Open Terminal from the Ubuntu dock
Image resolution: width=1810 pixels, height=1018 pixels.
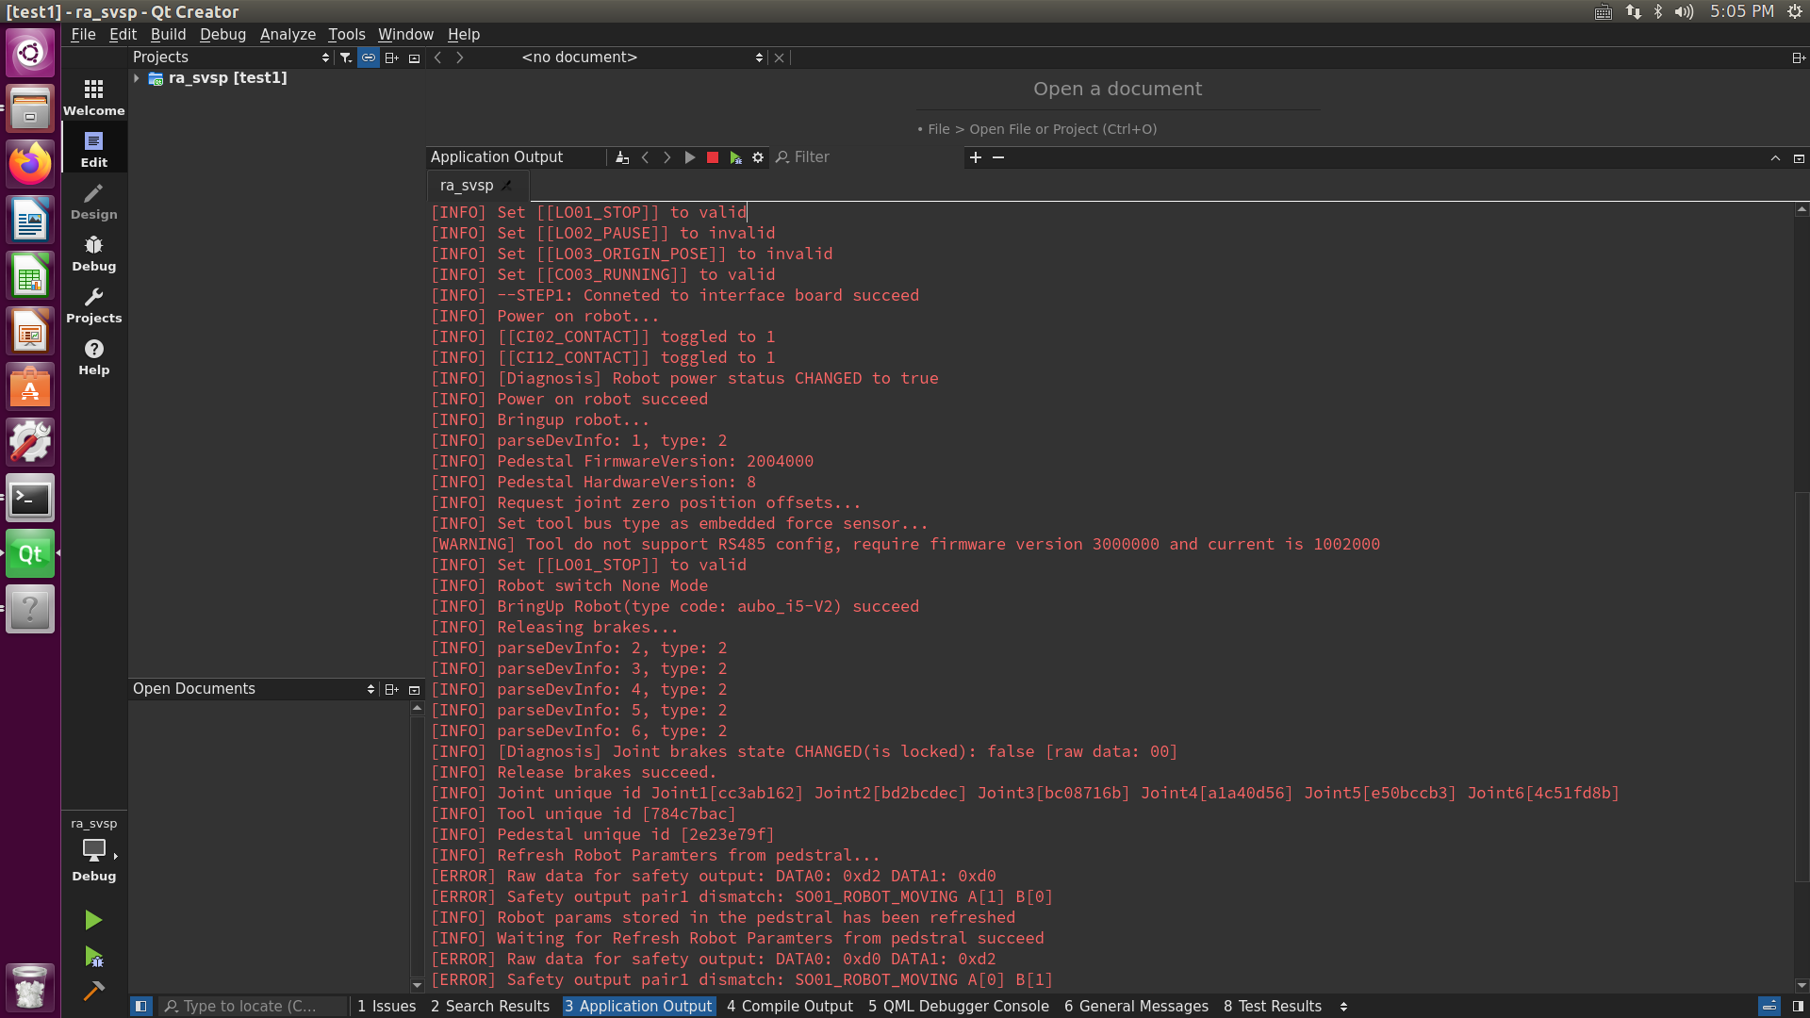(30, 499)
